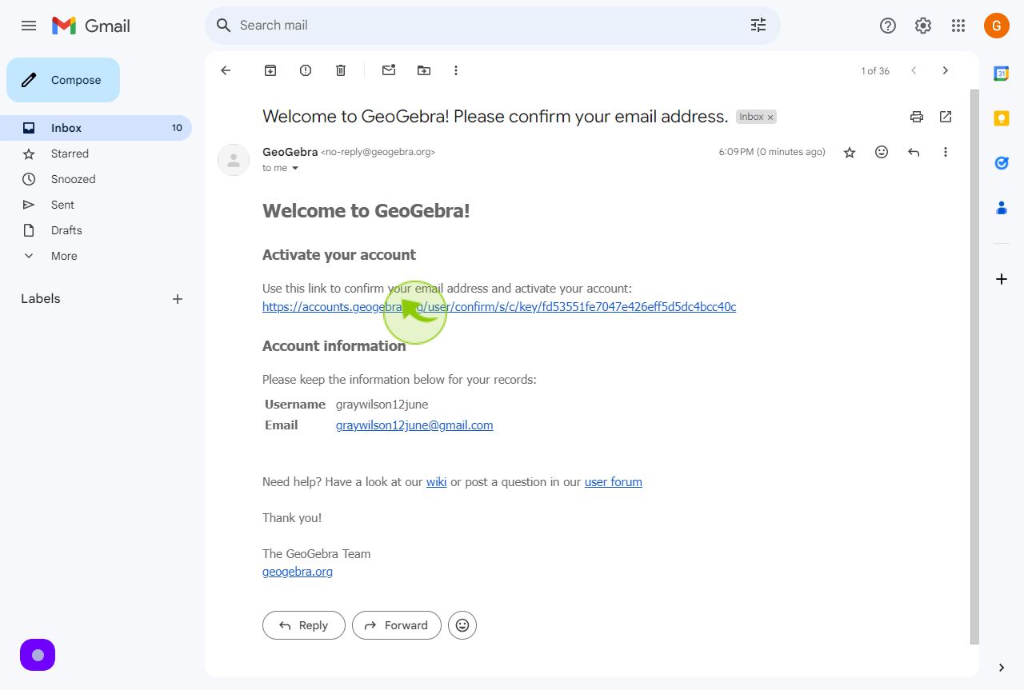This screenshot has width=1024, height=690.
Task: Add emoji reaction in message header
Action: (x=882, y=152)
